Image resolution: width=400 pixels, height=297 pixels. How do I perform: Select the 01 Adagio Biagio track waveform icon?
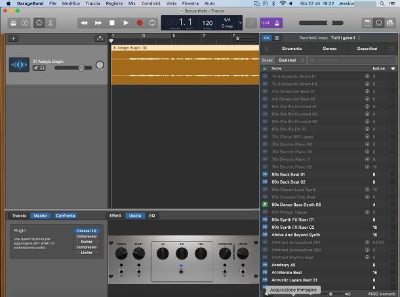point(20,65)
